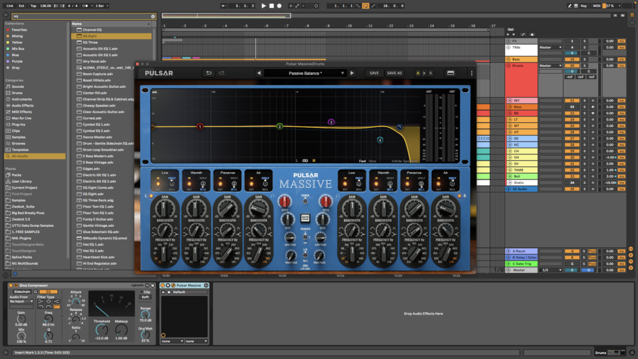Select EQ band node 4 on the graph
638x359 pixels.
pyautogui.click(x=380, y=140)
